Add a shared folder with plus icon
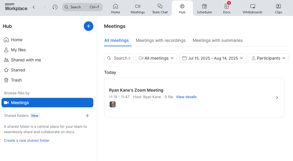Image resolution: width=293 pixels, height=161 pixels. click(87, 116)
